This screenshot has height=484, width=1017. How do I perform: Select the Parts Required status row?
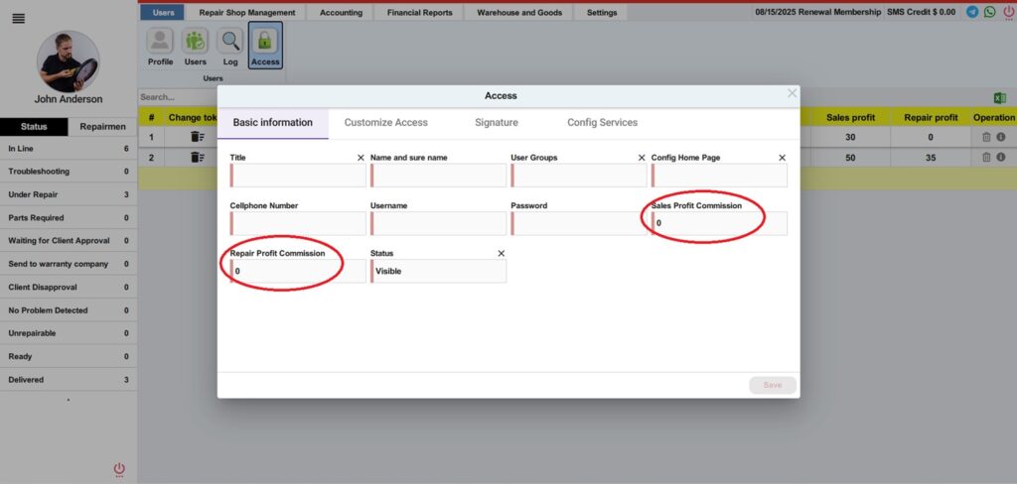click(x=69, y=218)
